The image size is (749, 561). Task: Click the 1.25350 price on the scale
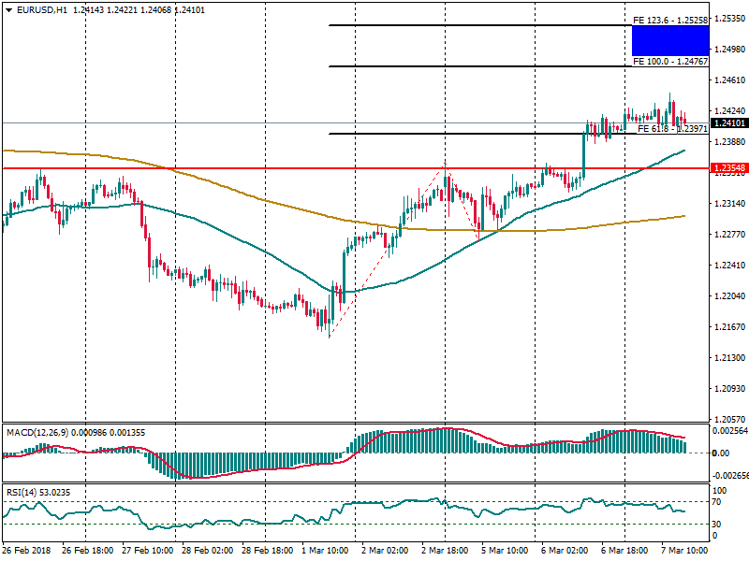click(728, 18)
